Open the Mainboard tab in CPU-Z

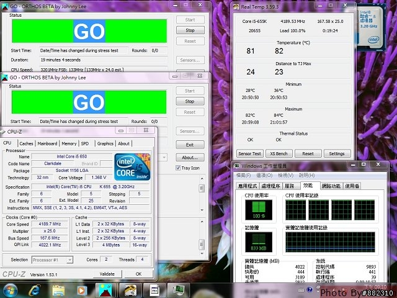click(47, 143)
